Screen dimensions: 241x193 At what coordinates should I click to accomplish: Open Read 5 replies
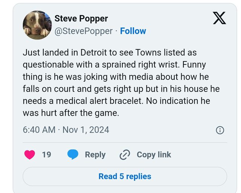(x=125, y=176)
